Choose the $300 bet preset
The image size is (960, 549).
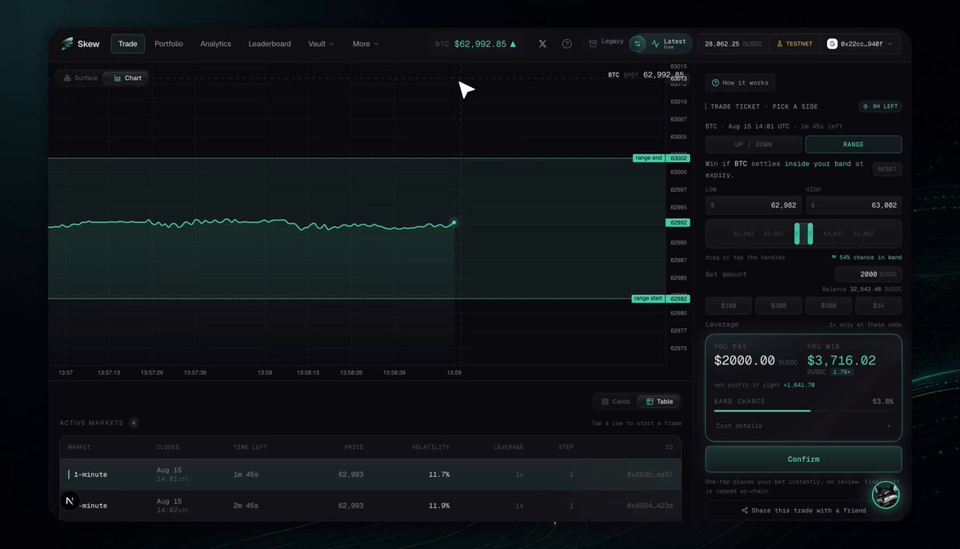(778, 305)
